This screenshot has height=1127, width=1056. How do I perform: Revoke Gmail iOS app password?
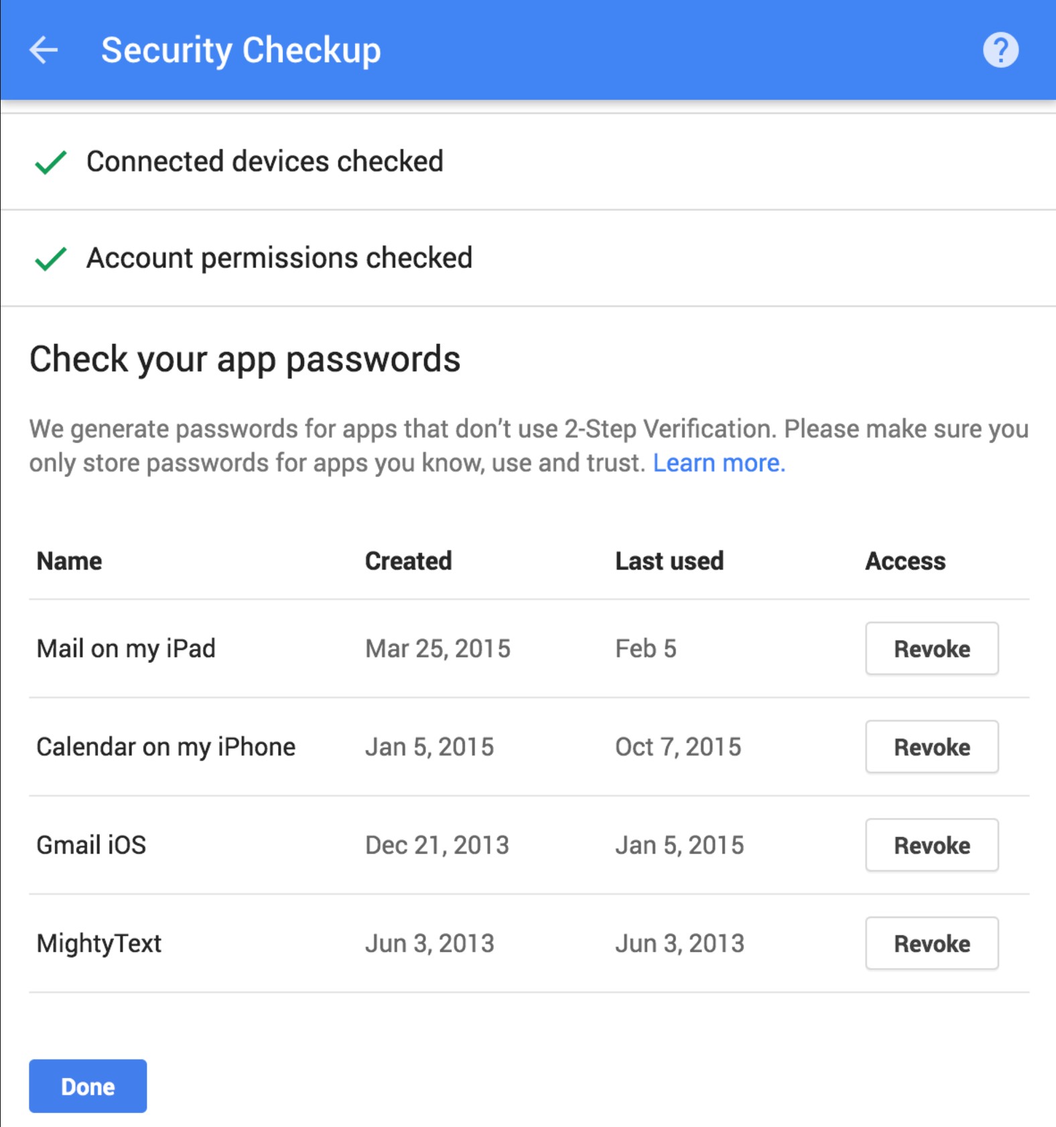click(x=931, y=846)
